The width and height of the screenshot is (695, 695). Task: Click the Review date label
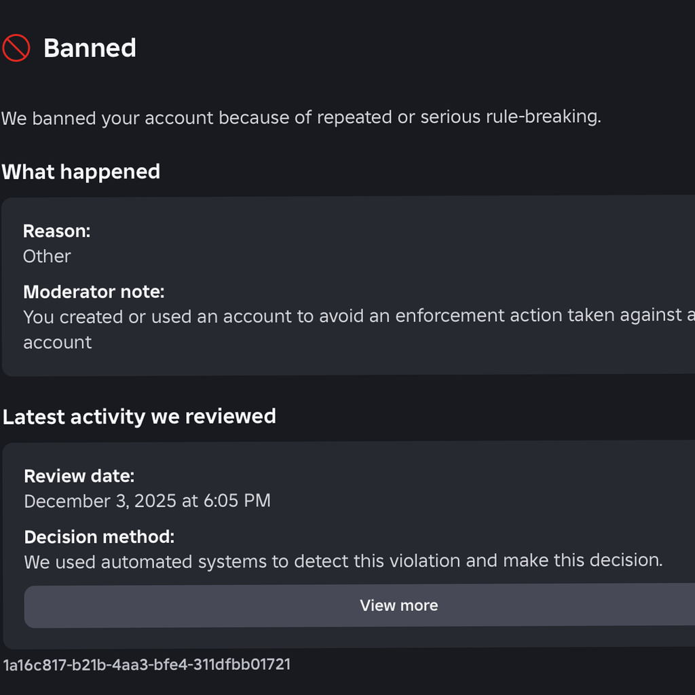[x=79, y=476]
